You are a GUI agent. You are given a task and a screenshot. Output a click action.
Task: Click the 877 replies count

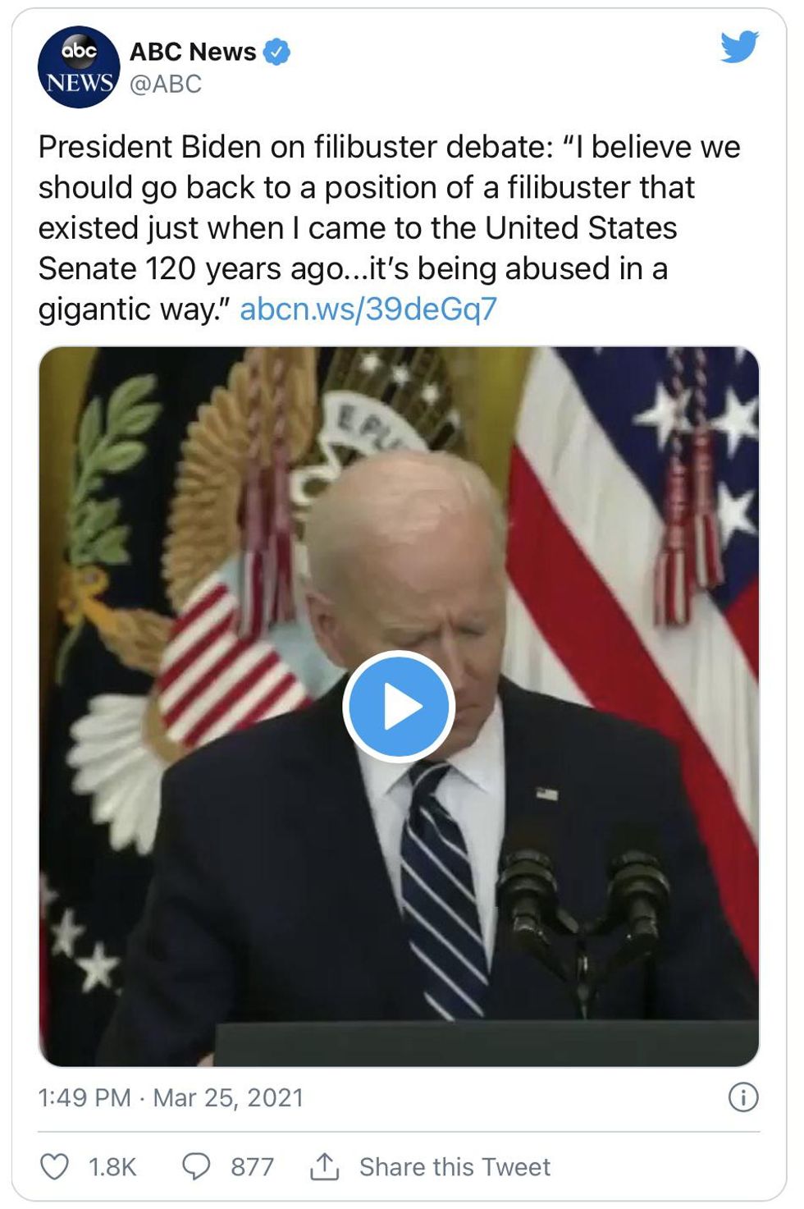coord(252,1166)
